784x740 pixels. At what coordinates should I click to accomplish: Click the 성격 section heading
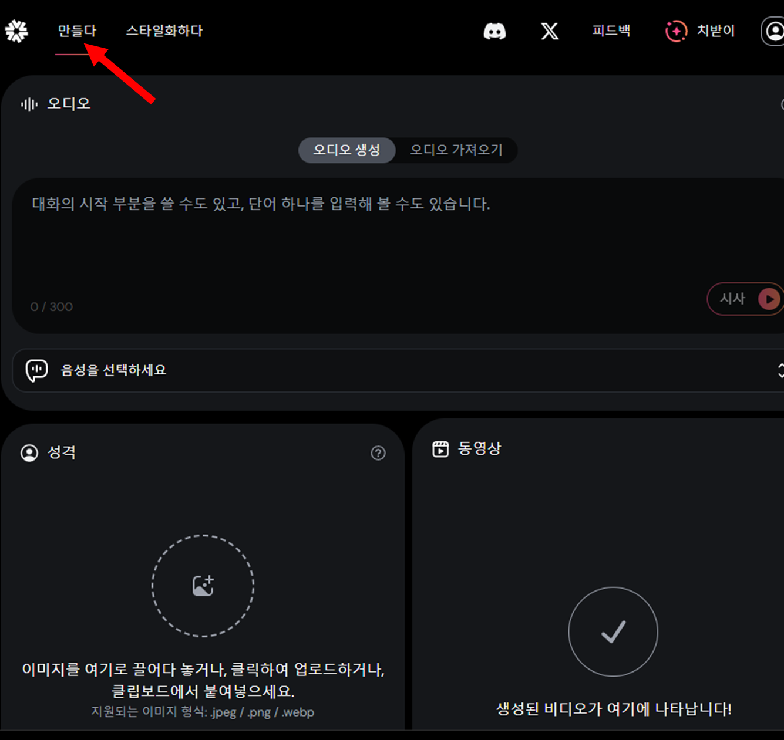[x=62, y=452]
